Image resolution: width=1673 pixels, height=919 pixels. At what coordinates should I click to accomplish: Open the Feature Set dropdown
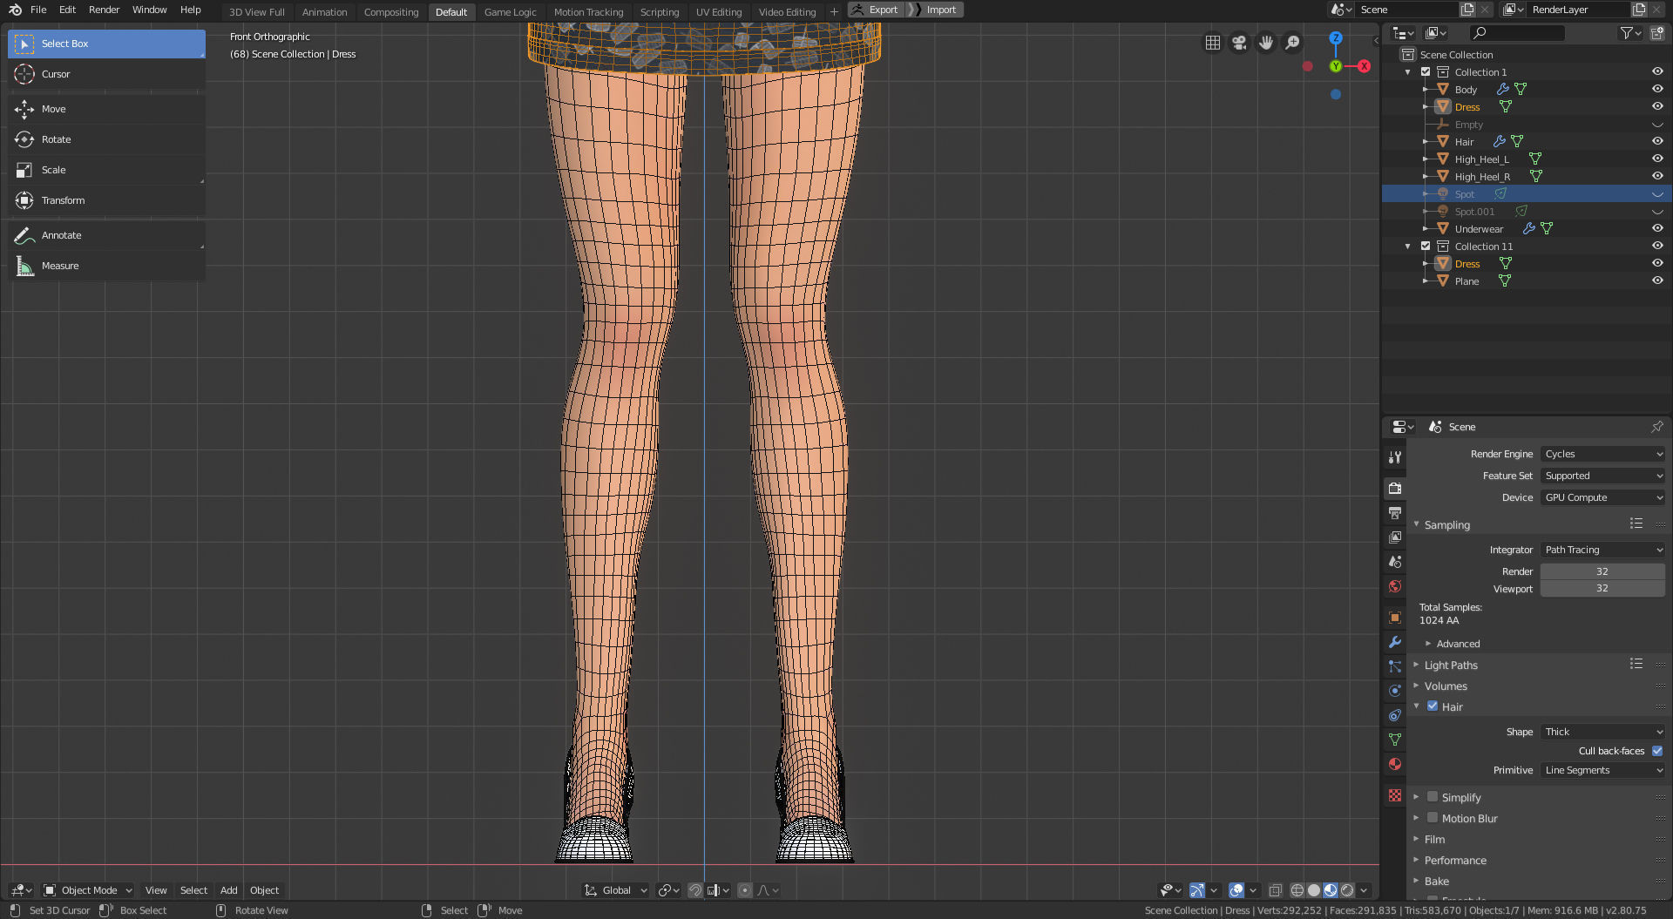click(x=1603, y=476)
